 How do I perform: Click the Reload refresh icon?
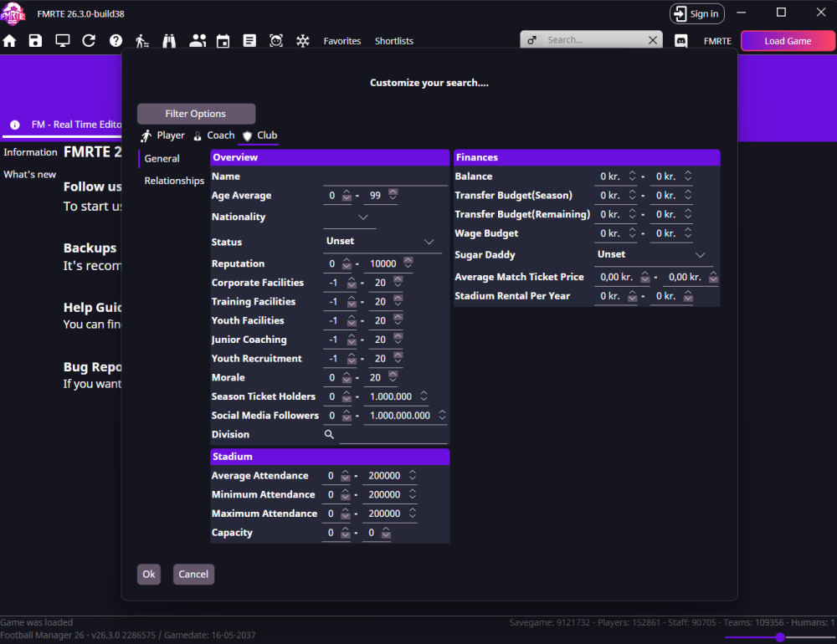click(89, 41)
